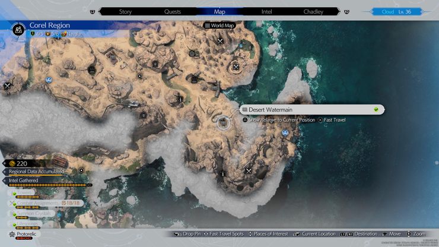
Task: Select marker in north oasis camp
Action: pos(192,53)
